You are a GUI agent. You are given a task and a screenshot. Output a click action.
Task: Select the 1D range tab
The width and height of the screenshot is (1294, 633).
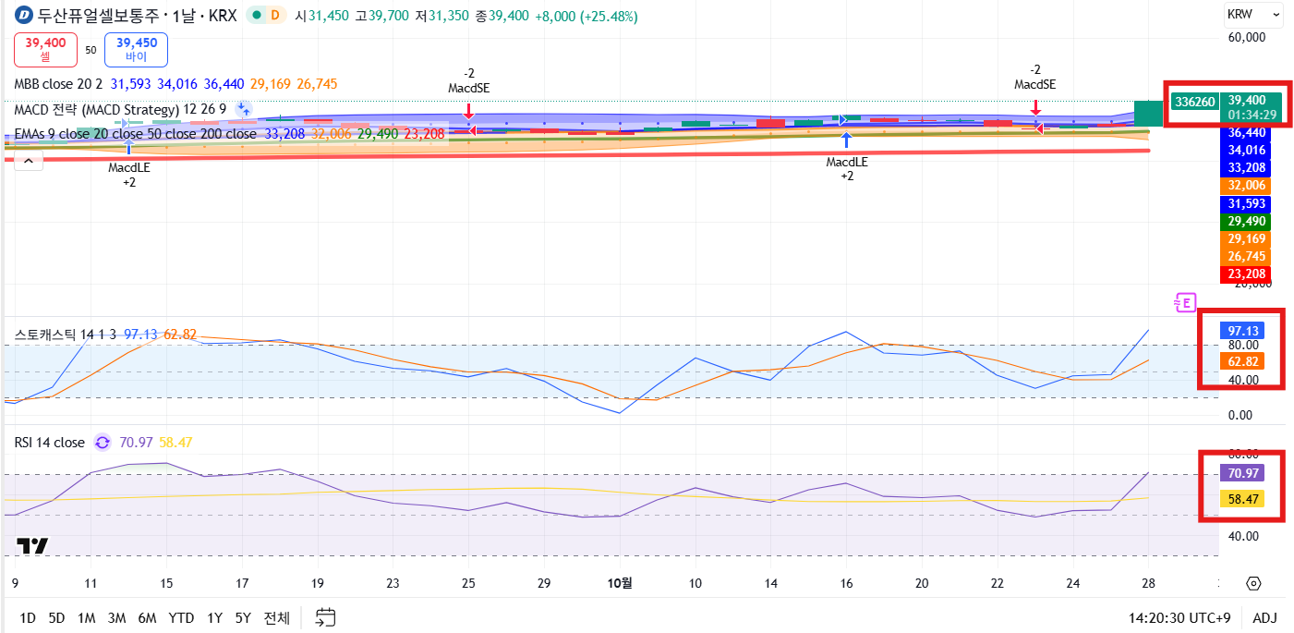[28, 618]
